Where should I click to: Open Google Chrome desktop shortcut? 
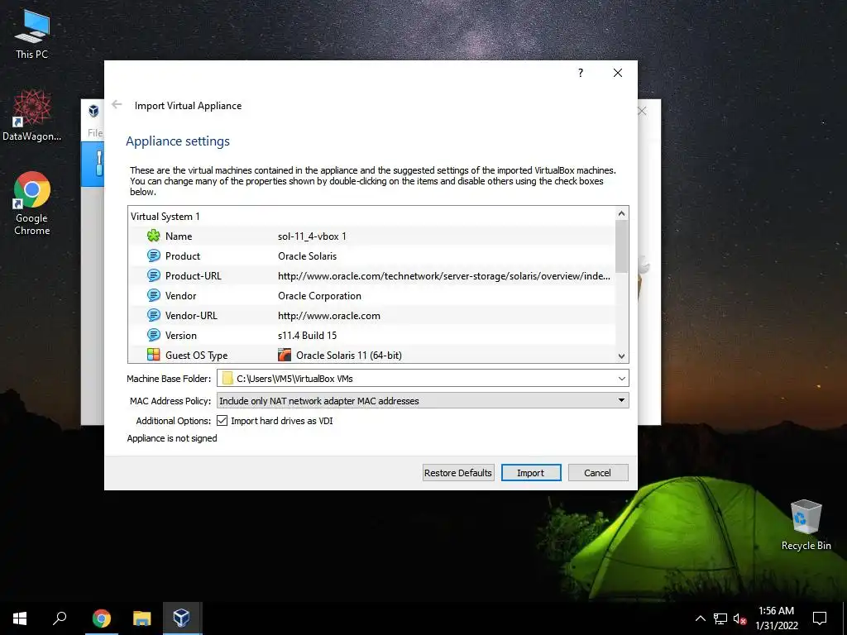[x=32, y=203]
